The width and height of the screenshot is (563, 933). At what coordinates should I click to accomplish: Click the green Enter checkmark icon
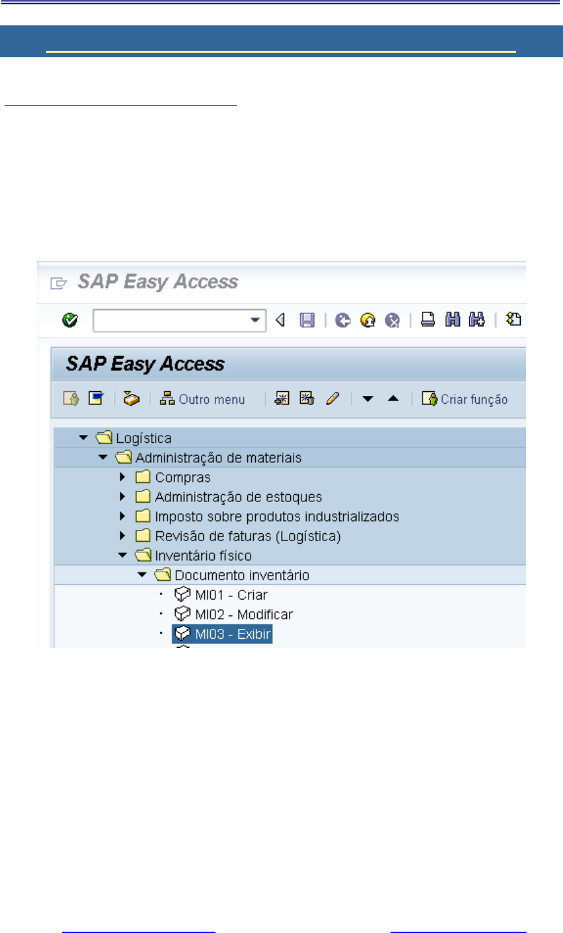[70, 320]
